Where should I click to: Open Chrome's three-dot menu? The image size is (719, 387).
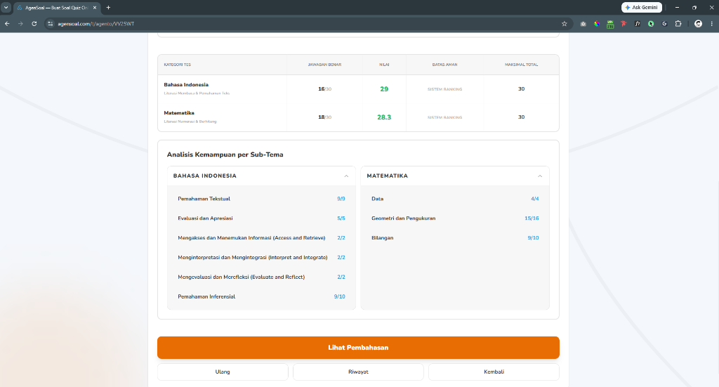[x=712, y=24]
